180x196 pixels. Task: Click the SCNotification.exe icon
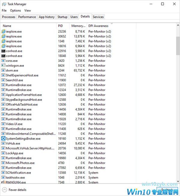[x=3, y=173]
